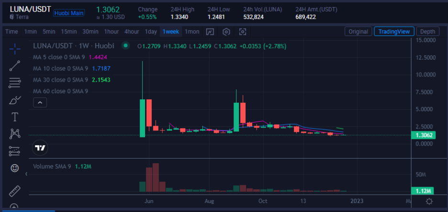This screenshot has width=448, height=212.
Task: Click the Oct label on time axis
Action: click(x=263, y=201)
